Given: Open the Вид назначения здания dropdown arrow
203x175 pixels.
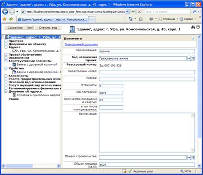Looking at the screenshot, I should point(189,58).
